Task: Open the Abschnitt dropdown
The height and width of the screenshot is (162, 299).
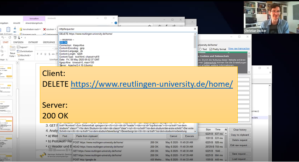Action: [x=24, y=55]
